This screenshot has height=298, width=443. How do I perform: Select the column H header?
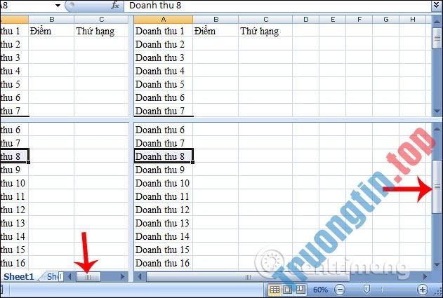[x=413, y=20]
